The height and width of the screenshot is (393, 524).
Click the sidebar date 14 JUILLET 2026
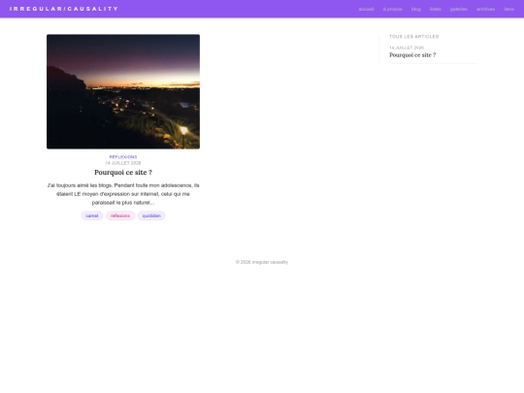coord(407,48)
